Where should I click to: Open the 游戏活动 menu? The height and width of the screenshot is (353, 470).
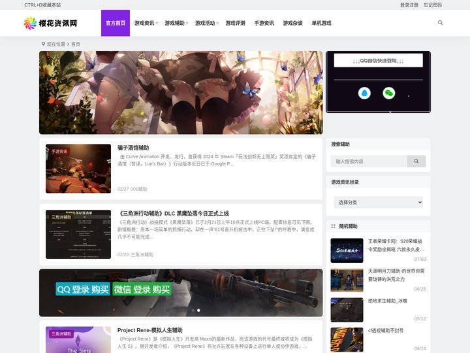205,23
